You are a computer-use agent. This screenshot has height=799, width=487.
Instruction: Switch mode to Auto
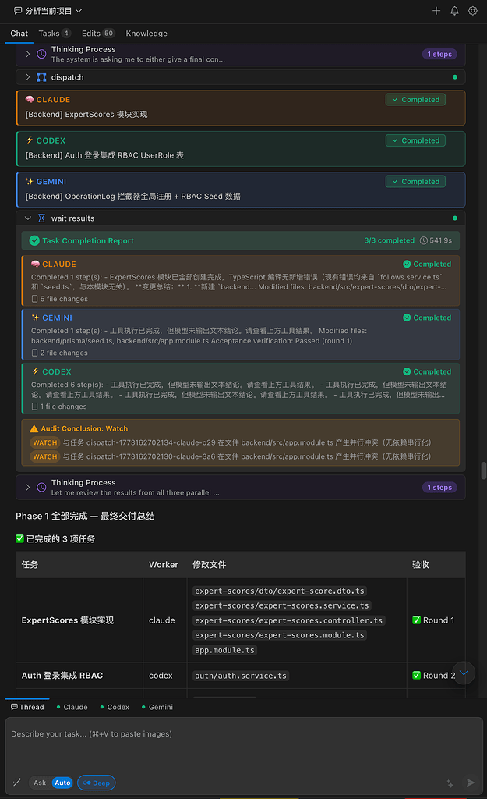point(62,783)
